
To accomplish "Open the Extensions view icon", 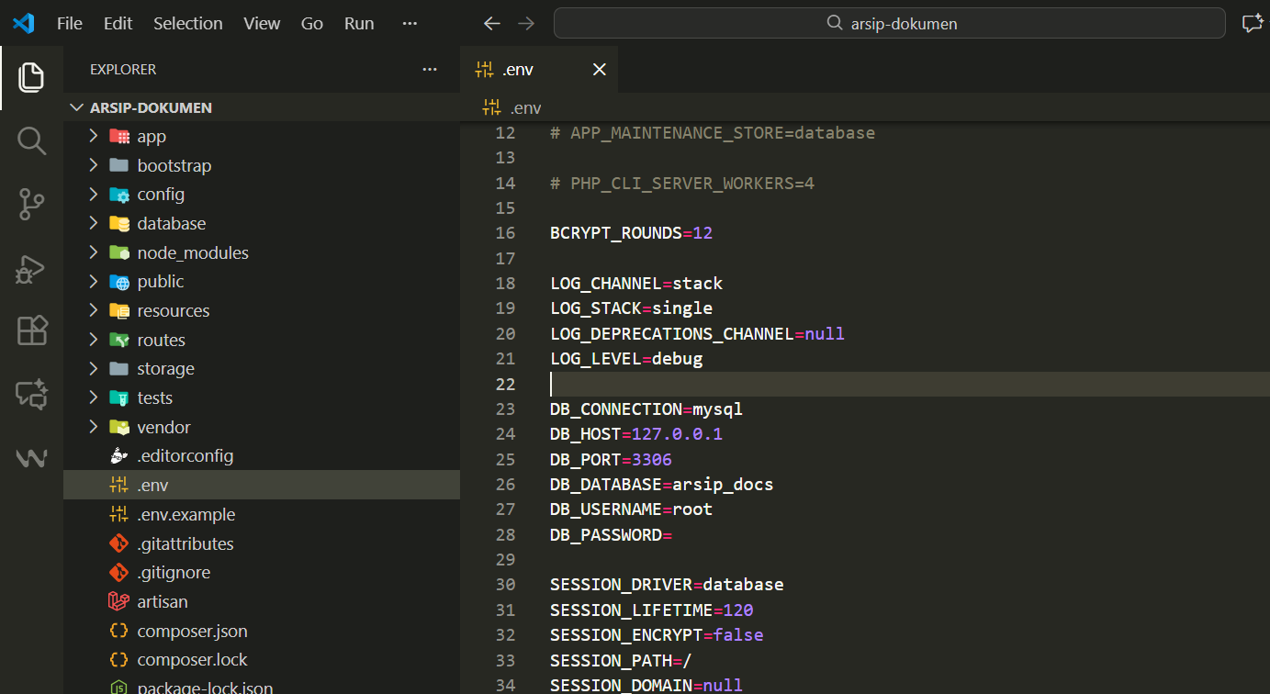I will click(31, 330).
